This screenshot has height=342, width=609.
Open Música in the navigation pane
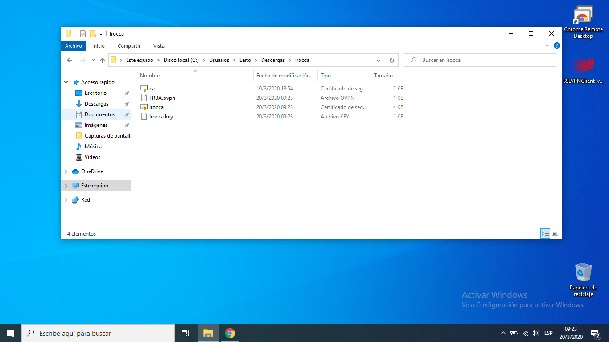(93, 147)
